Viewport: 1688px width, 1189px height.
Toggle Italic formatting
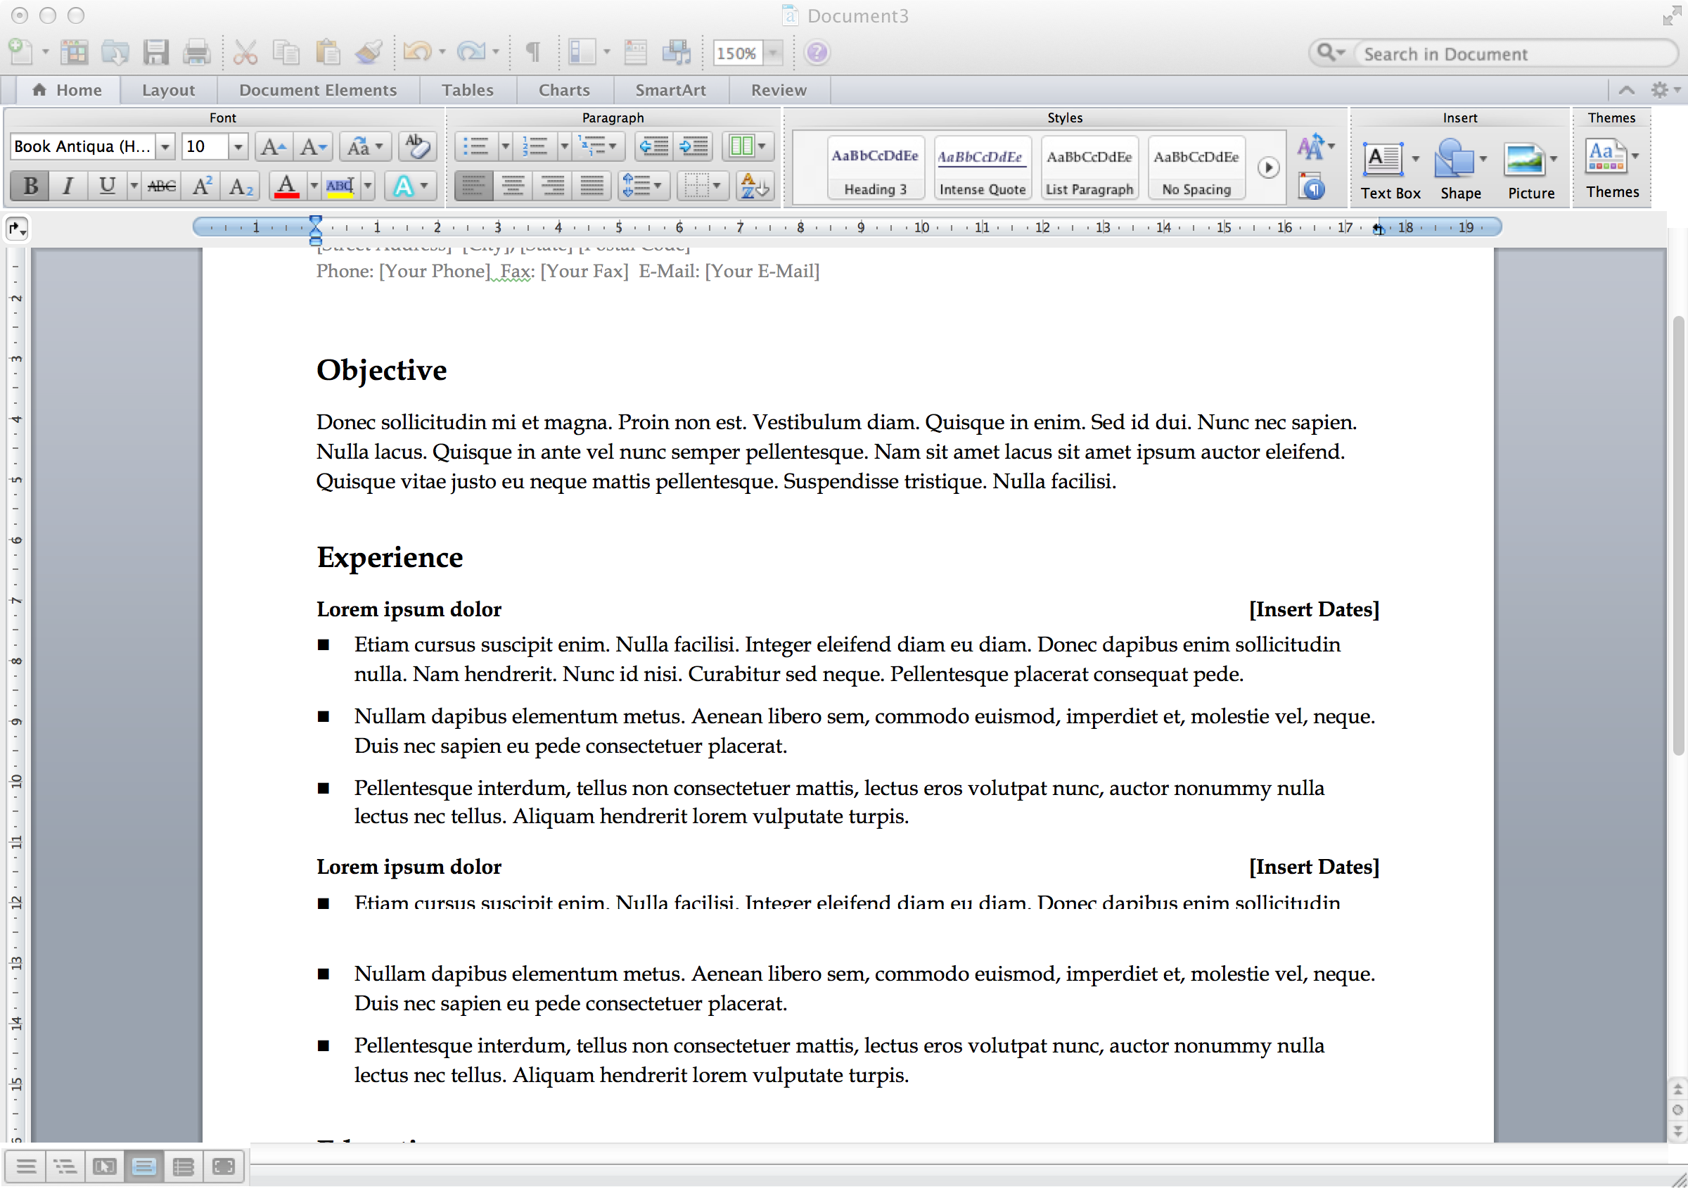click(x=68, y=186)
